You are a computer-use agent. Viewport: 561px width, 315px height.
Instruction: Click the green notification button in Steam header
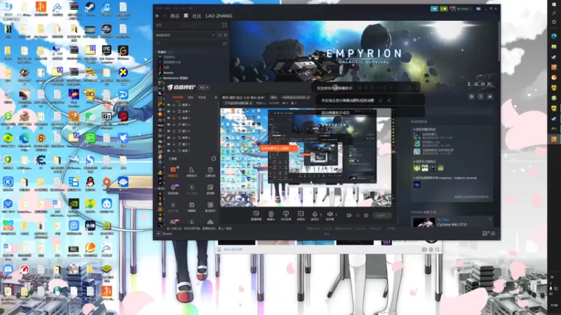[444, 8]
